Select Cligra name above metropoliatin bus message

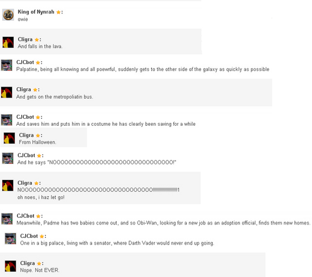pos(24,89)
